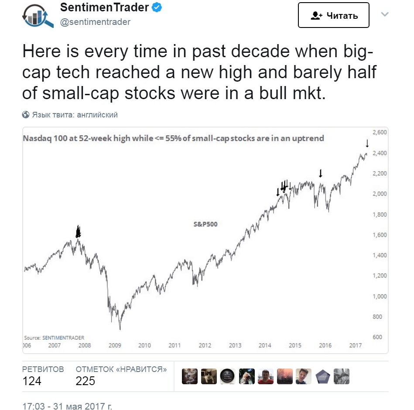This screenshot has height=410, width=414.
Task: Open the red shirt man liker avatar
Action: click(266, 376)
